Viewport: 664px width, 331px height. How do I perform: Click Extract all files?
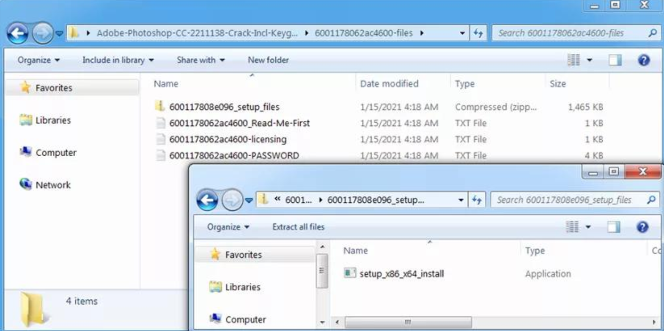(298, 227)
